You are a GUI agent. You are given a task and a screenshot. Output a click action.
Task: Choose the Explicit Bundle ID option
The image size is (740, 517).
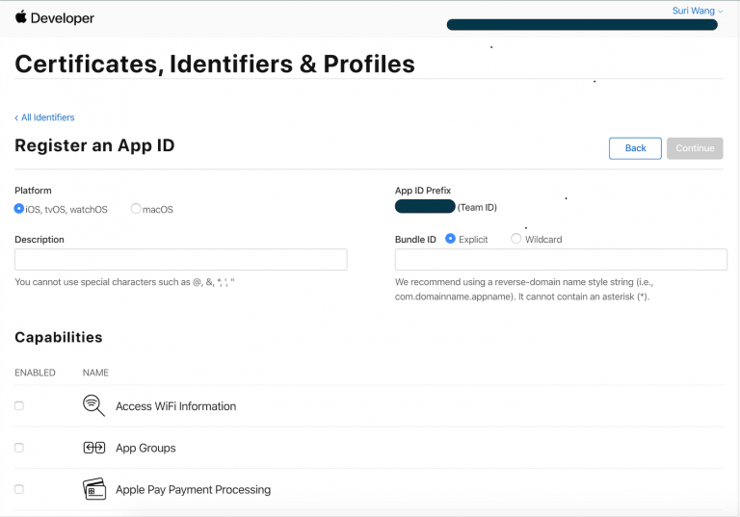450,239
